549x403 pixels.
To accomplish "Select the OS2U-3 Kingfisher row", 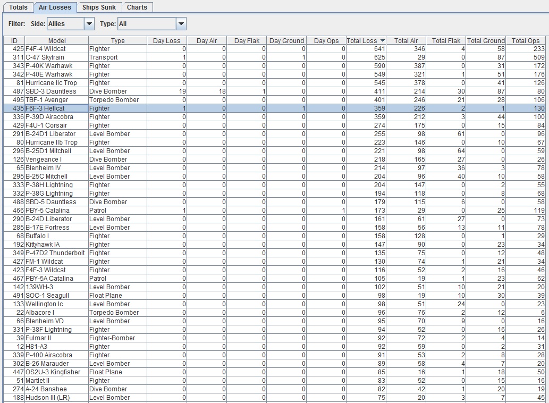I will coord(274,372).
